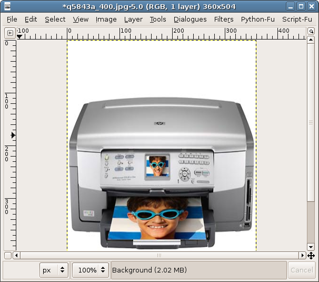The height and width of the screenshot is (282, 319).
Task: Click the printer's LCD screen in the image
Action: pos(157,165)
